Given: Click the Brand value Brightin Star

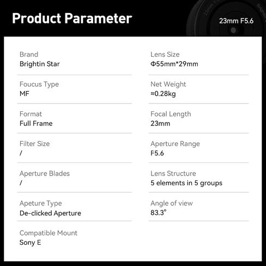Looking at the screenshot, I should pyautogui.click(x=40, y=64).
